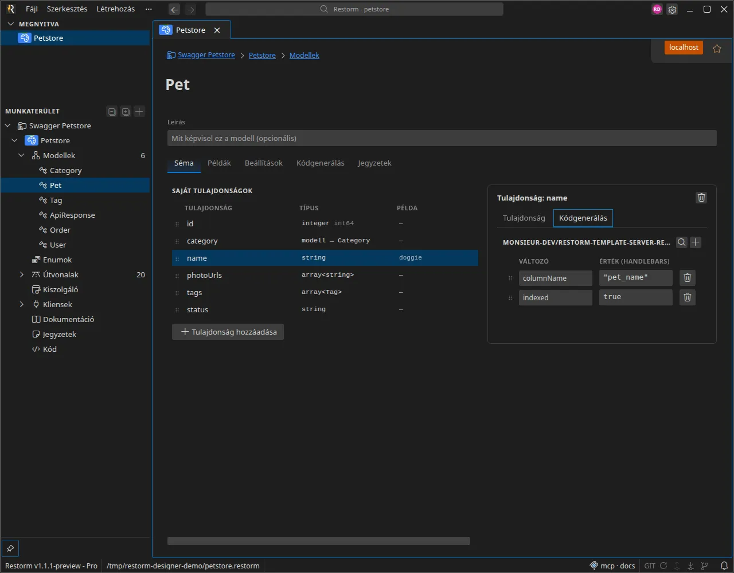The width and height of the screenshot is (734, 573).
Task: Open the Git branch icon in status bar
Action: click(x=705, y=566)
